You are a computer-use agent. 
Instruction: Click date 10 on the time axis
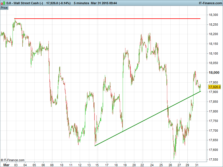(61, 164)
